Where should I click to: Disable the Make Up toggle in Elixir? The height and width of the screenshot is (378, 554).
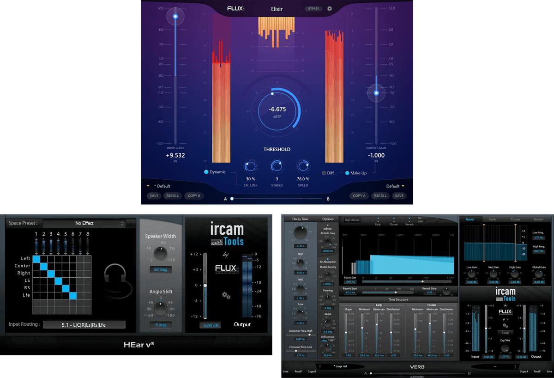pos(347,172)
